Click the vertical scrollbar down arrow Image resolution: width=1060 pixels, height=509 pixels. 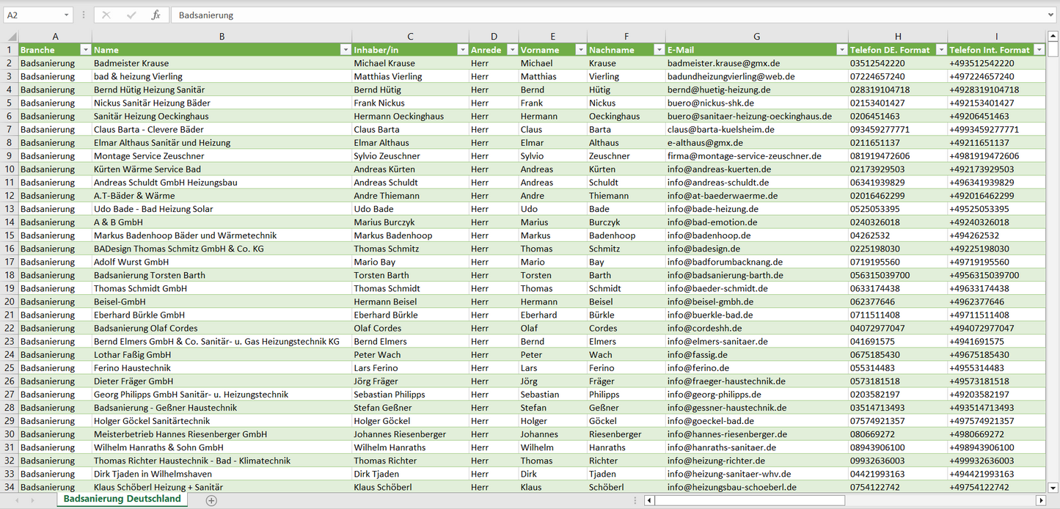tap(1053, 487)
